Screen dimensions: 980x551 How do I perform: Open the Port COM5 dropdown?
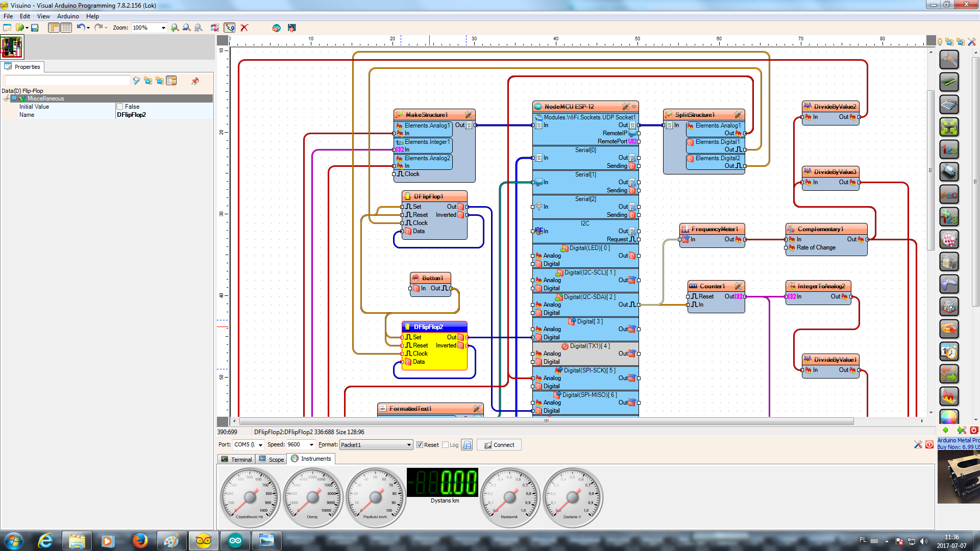coord(260,445)
